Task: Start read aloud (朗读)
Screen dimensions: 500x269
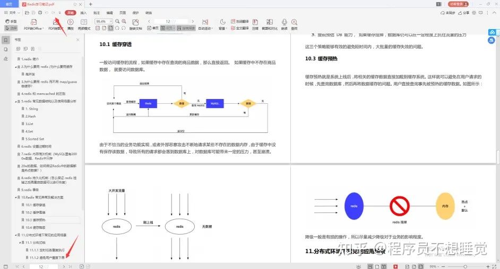Action: click(x=284, y=24)
